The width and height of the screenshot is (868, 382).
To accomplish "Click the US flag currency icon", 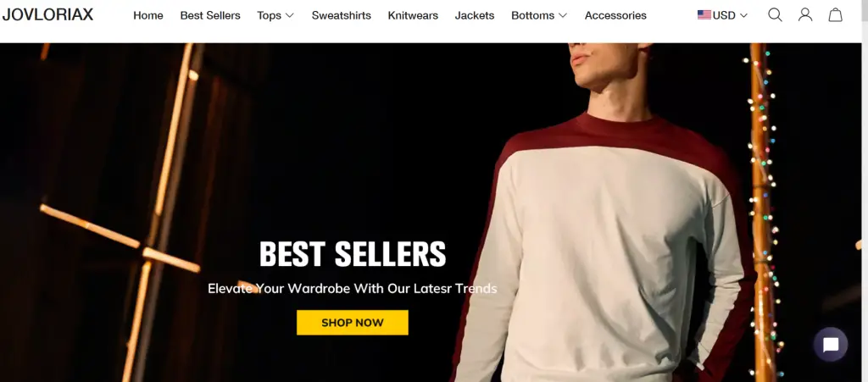I will [704, 15].
